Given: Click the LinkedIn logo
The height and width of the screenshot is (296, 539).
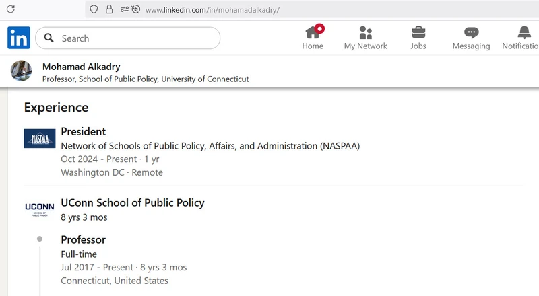Looking at the screenshot, I should pyautogui.click(x=19, y=38).
